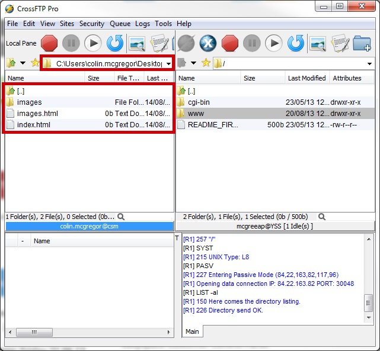
Task: Click the new folder icon in remote toolbar
Action: click(362, 43)
